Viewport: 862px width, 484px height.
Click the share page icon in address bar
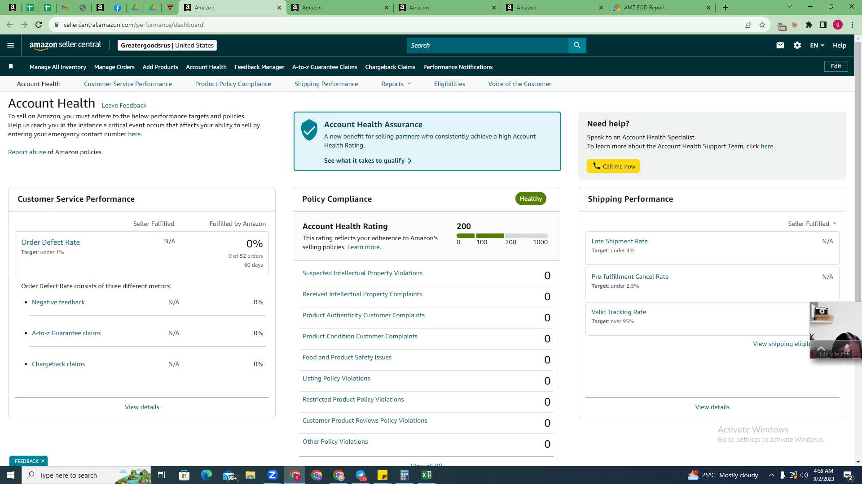(x=748, y=25)
